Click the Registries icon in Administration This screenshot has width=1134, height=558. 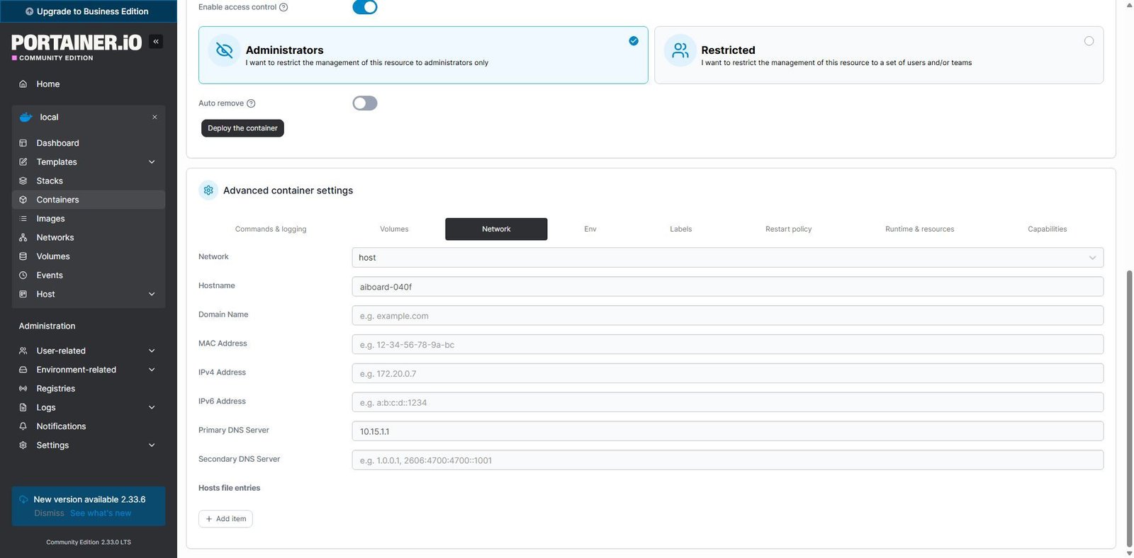coord(23,389)
